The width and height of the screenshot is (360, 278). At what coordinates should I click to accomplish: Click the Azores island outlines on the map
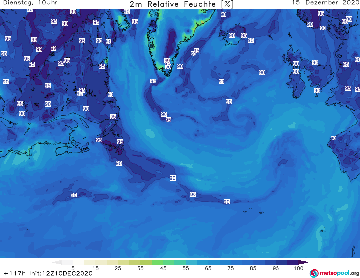254,211
